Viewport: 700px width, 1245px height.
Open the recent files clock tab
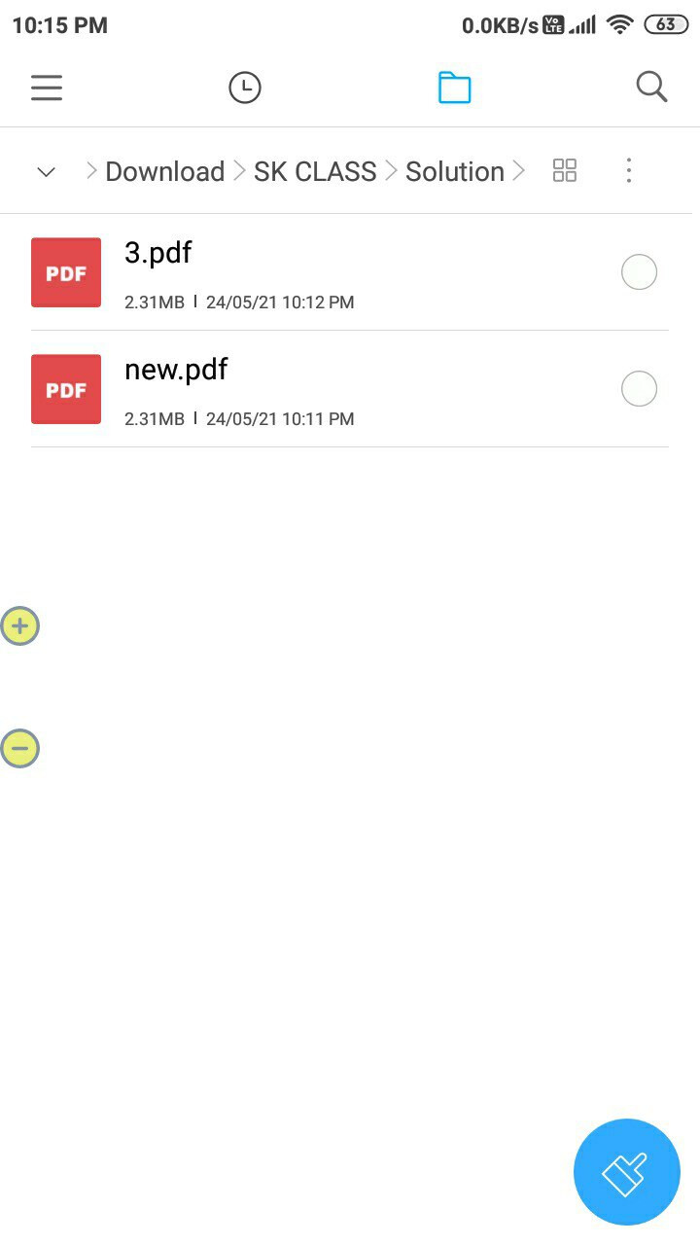coord(245,88)
